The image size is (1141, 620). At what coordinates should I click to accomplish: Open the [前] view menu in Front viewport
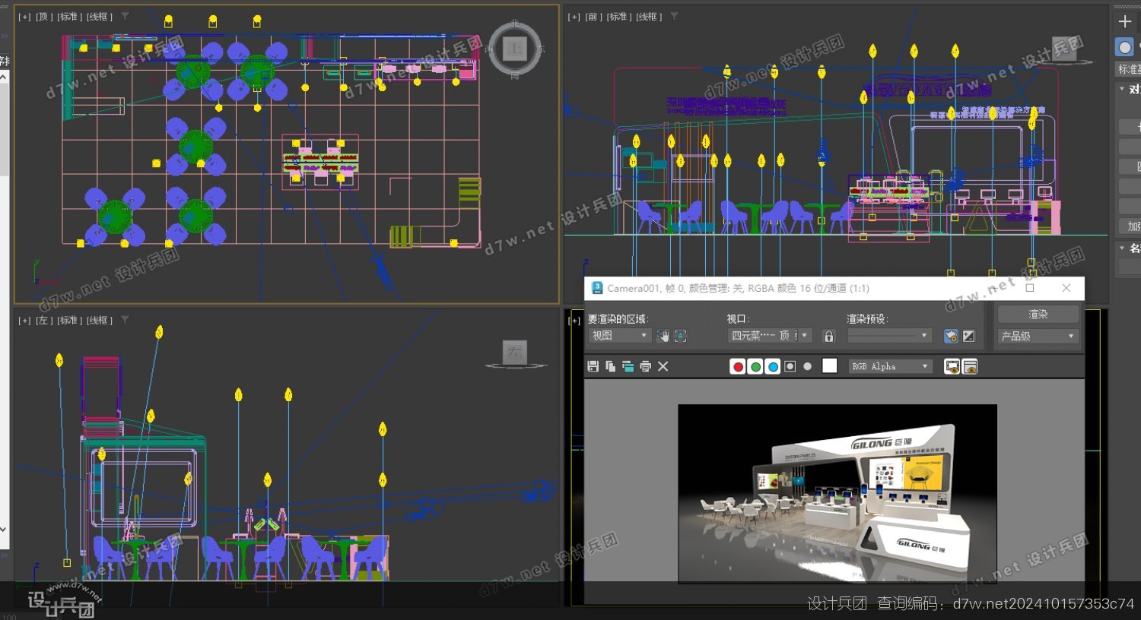(x=593, y=17)
